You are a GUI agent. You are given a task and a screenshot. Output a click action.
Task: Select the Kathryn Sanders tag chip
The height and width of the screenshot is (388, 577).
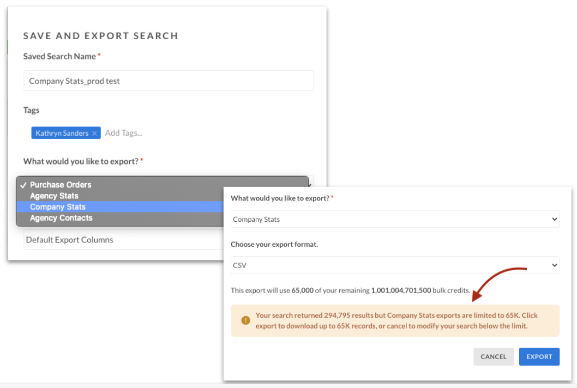click(x=66, y=133)
